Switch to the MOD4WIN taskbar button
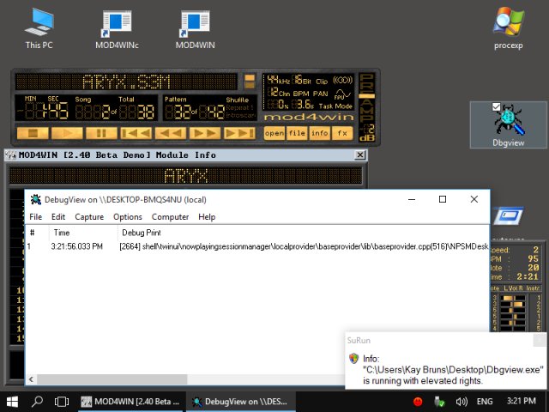 (x=130, y=402)
